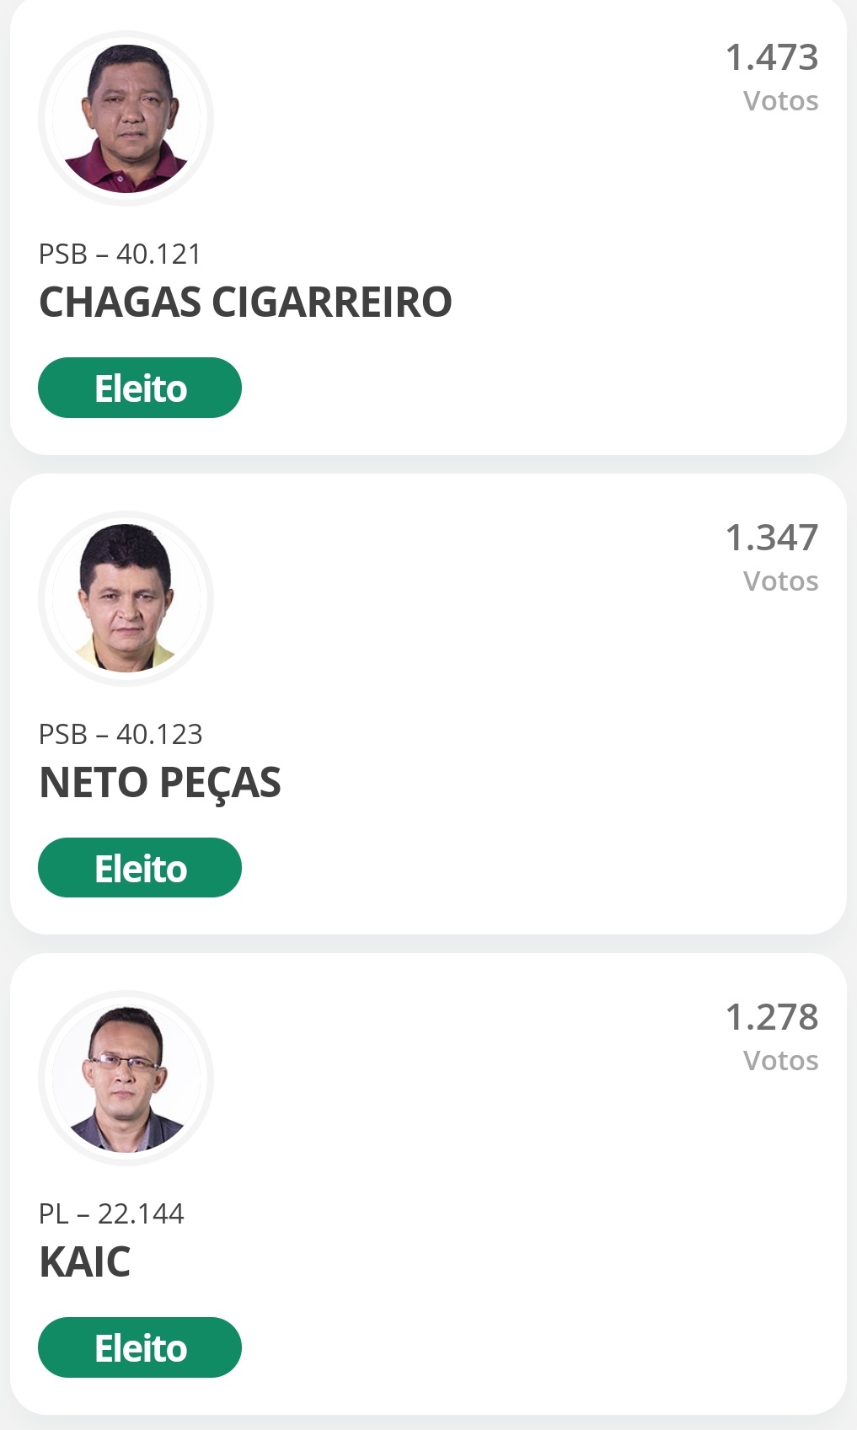
Task: Click Chagas Cigarreiro's candidate photo
Action: (x=126, y=119)
